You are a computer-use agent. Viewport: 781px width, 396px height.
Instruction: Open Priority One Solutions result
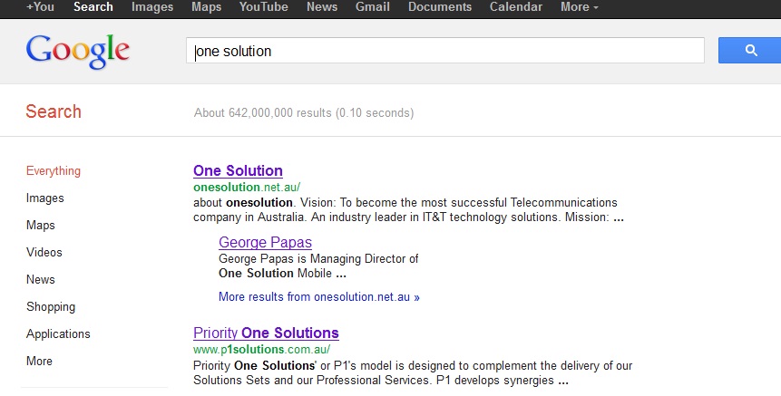[x=266, y=333]
